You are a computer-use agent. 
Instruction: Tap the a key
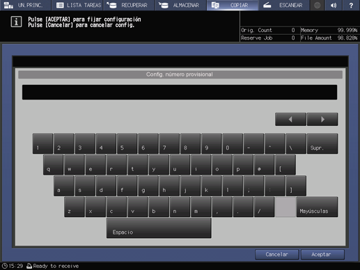click(x=64, y=186)
